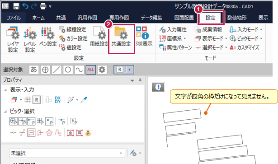Click 属性パターン attribute pattern
The height and width of the screenshot is (164, 278).
coord(175,47)
